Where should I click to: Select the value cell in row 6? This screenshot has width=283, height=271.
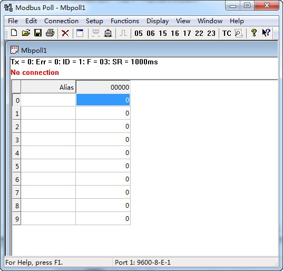[x=103, y=179]
